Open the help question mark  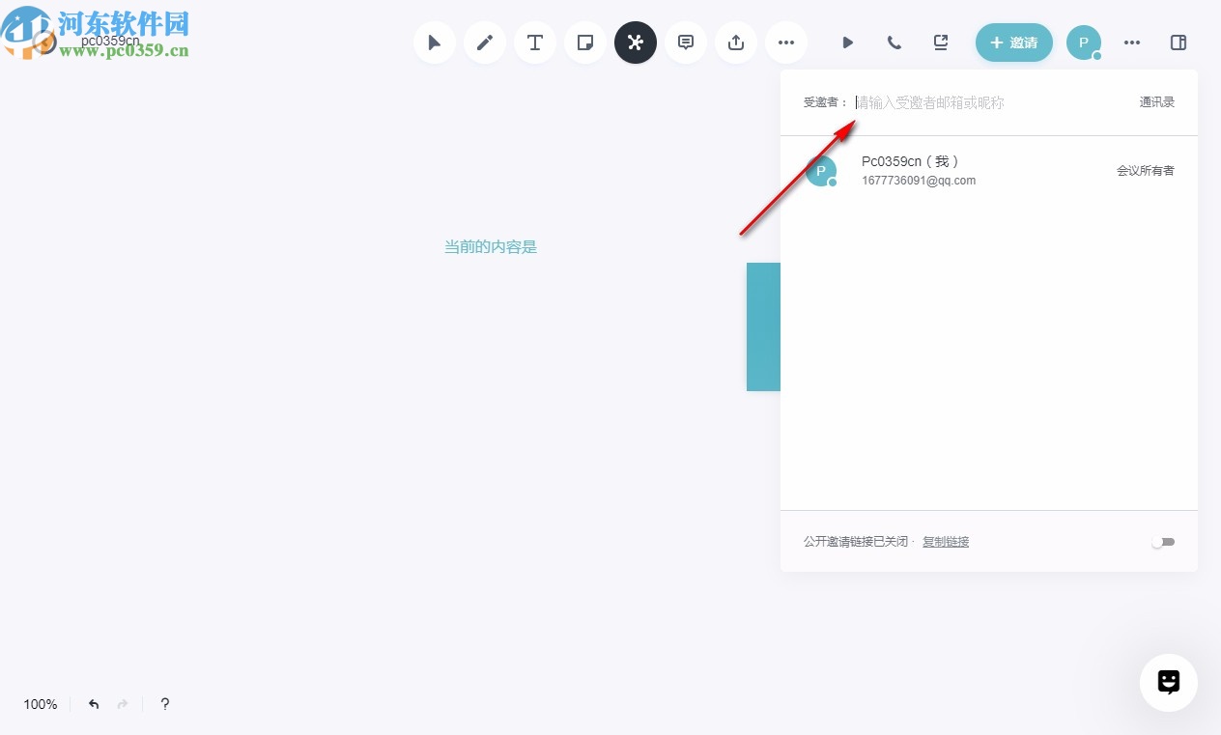pyautogui.click(x=165, y=704)
